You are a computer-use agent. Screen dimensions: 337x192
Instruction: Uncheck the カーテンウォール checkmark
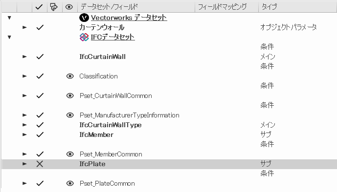(x=40, y=27)
